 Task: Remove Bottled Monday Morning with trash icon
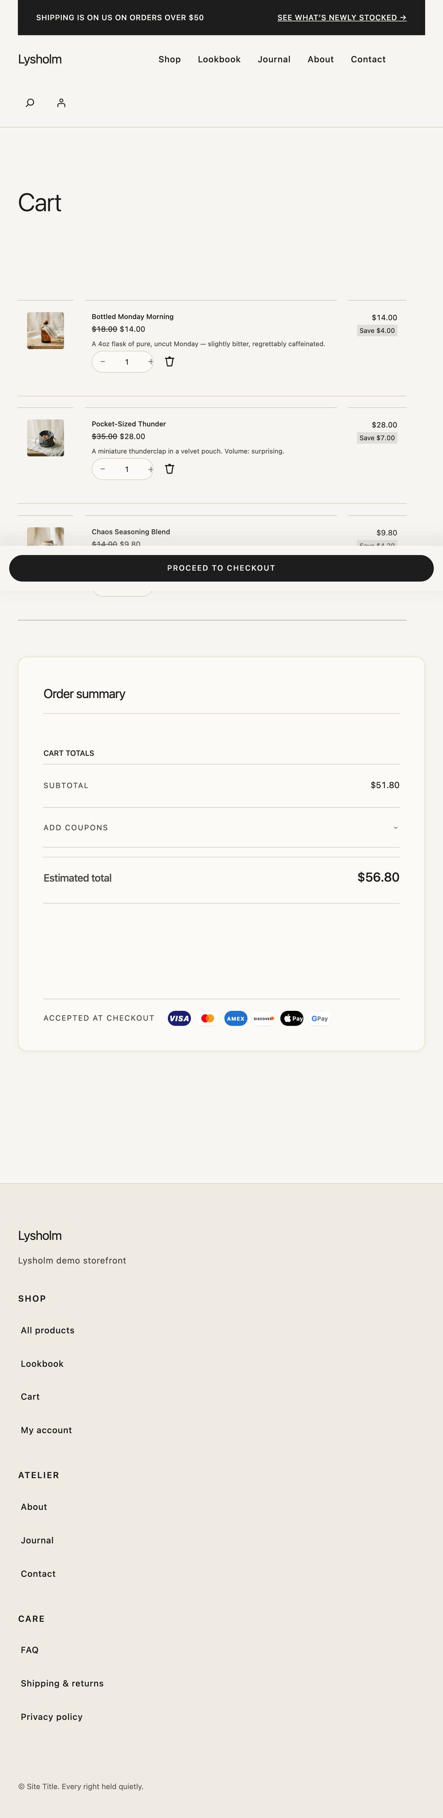point(169,361)
